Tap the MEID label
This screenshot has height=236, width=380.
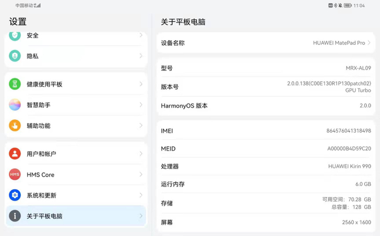tap(168, 148)
